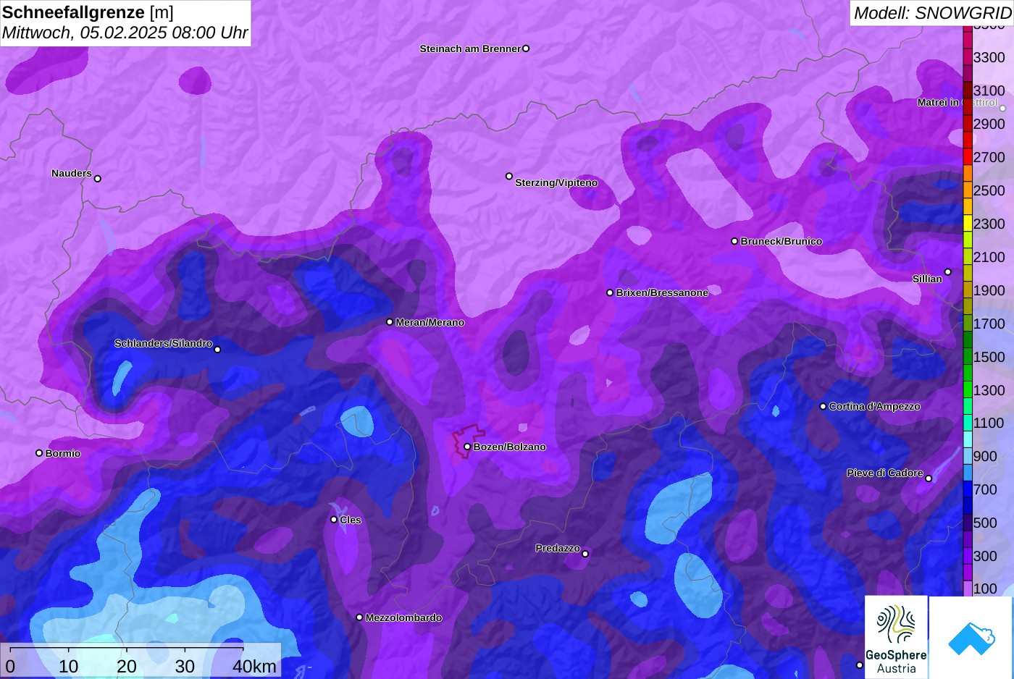This screenshot has width=1014, height=679.
Task: Click the red Bozen municipality outline
Action: [x=469, y=440]
